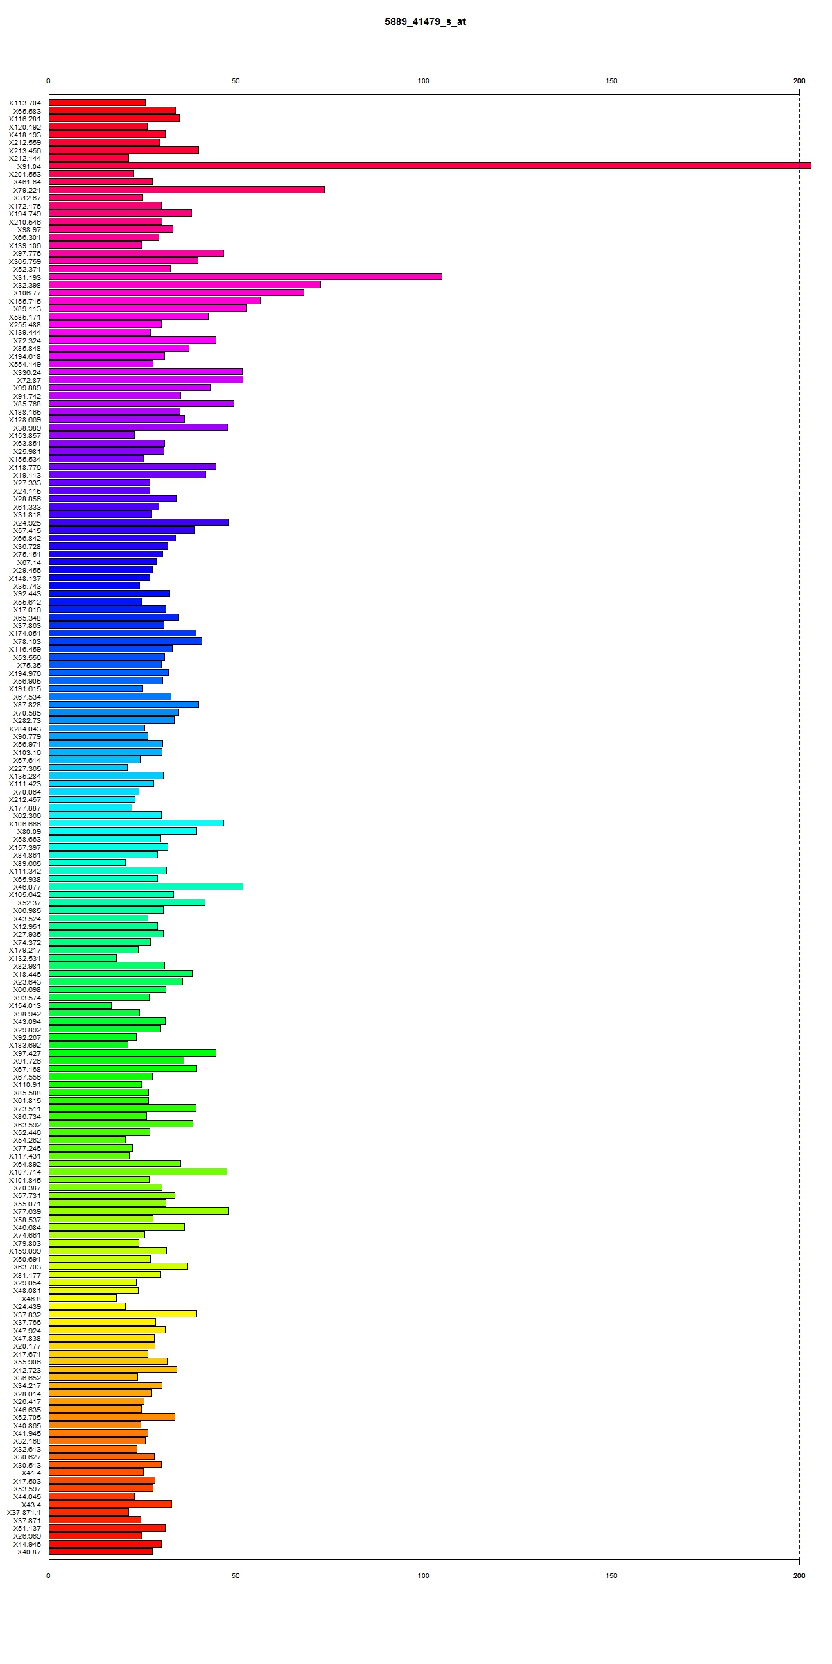Click the X191.615 label

click(x=25, y=688)
